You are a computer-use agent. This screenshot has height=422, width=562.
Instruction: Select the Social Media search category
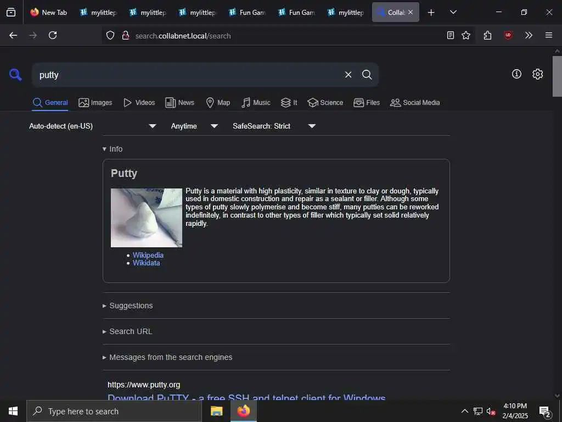click(415, 103)
